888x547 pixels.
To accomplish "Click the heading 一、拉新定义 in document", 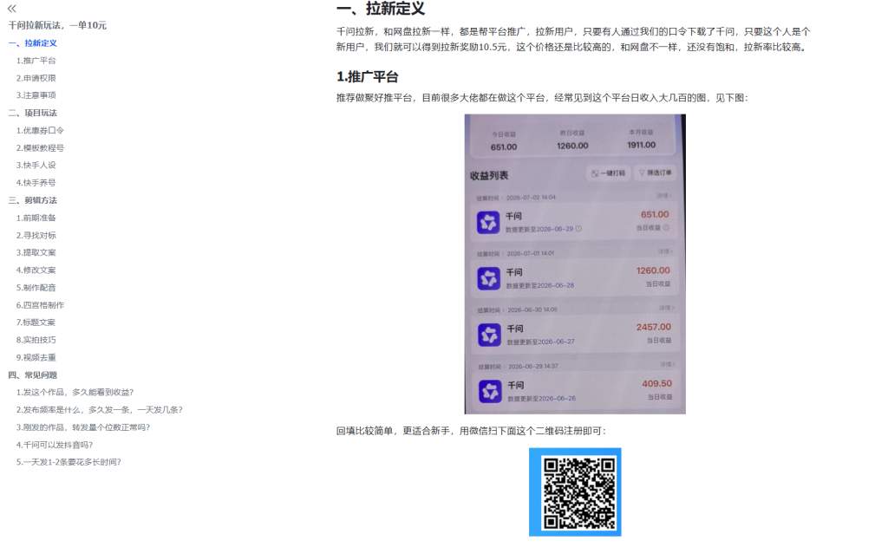I will pyautogui.click(x=381, y=9).
